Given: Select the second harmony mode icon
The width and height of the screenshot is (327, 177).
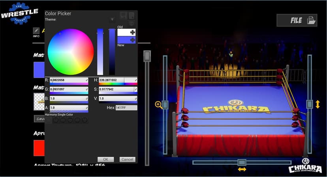Looking at the screenshot, I should coord(56,120).
